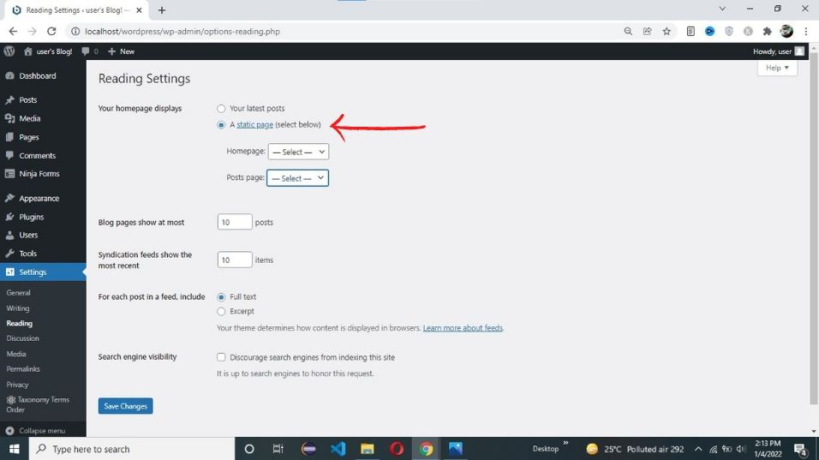Launch Visual Studio Code from taskbar
The width and height of the screenshot is (819, 460).
pyautogui.click(x=338, y=449)
